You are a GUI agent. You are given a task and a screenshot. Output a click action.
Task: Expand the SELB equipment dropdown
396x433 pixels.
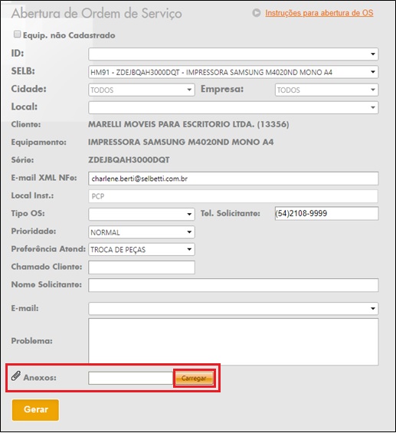(x=233, y=72)
